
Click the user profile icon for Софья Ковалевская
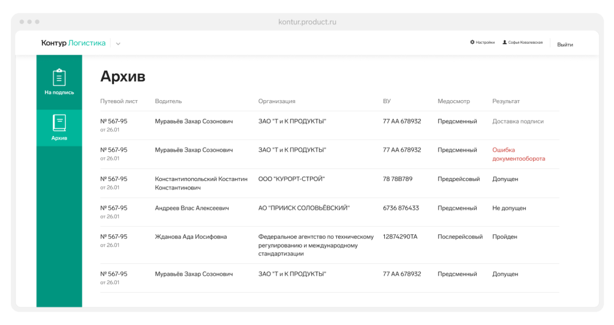point(504,43)
